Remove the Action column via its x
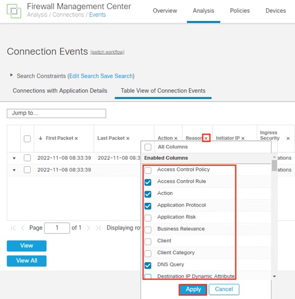The width and height of the screenshot is (295, 299). pos(176,138)
